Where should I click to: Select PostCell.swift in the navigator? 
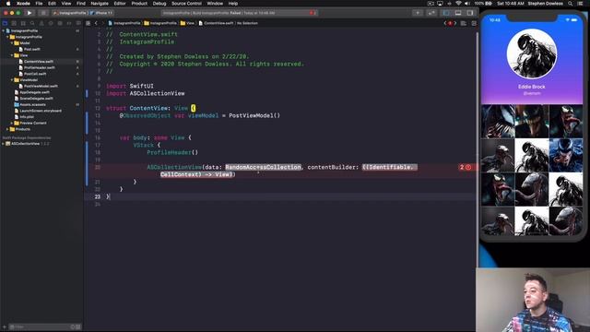coord(35,74)
